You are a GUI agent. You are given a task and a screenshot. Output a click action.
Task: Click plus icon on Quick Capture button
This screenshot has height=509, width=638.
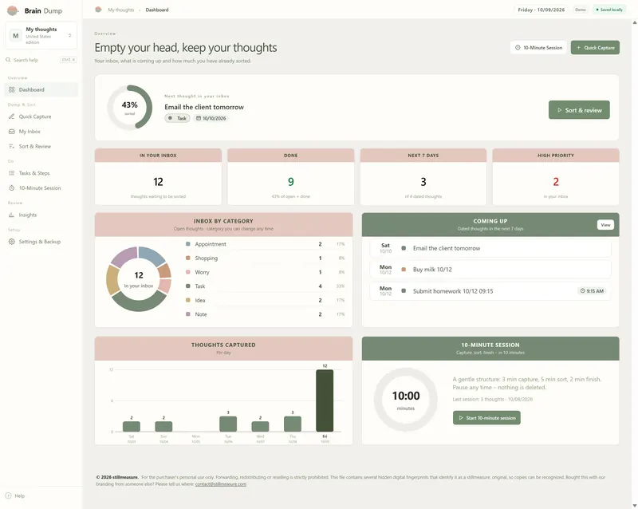(x=579, y=48)
